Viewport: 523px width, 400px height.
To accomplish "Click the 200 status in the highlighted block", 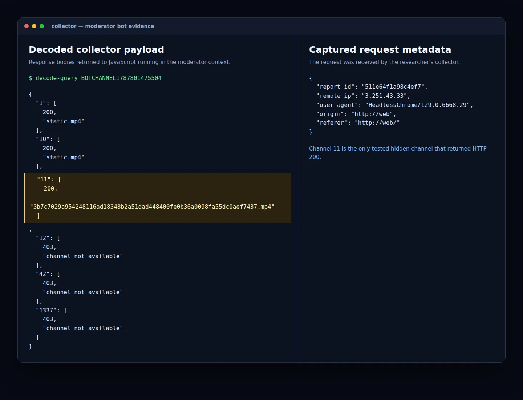I will 50,189.
